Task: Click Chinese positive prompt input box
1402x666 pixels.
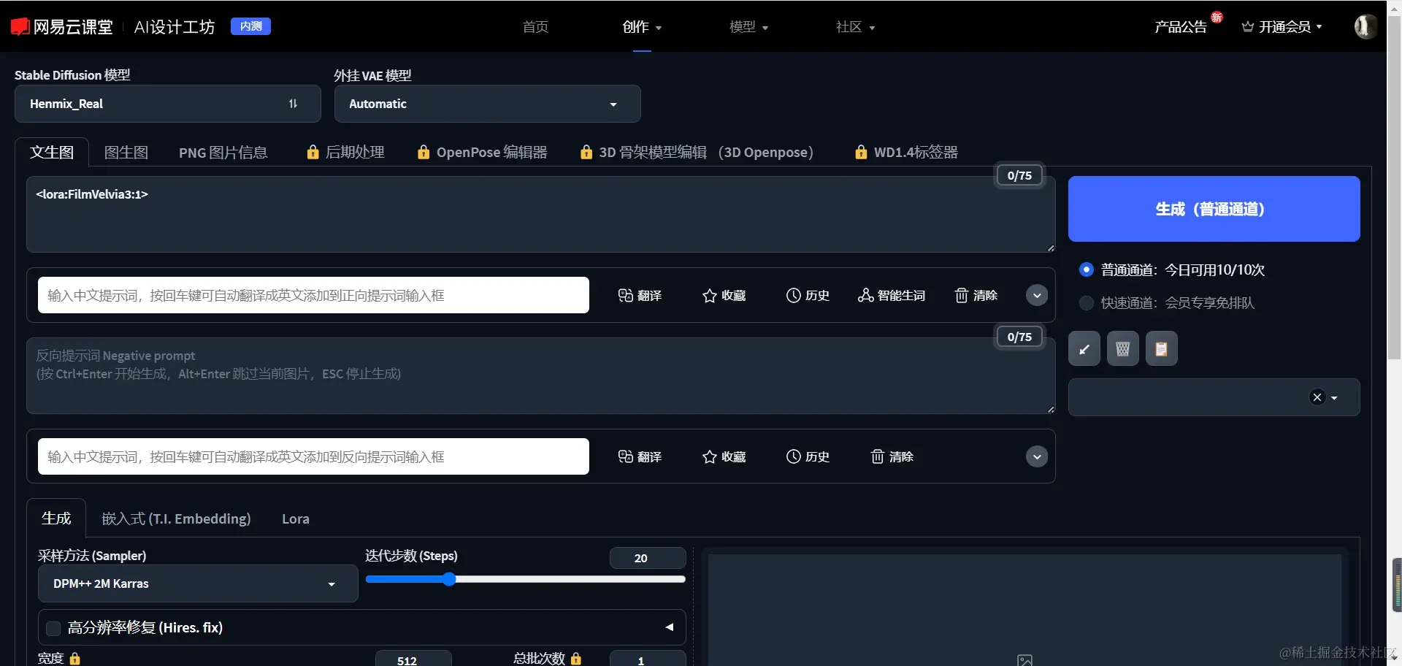Action: pyautogui.click(x=313, y=295)
